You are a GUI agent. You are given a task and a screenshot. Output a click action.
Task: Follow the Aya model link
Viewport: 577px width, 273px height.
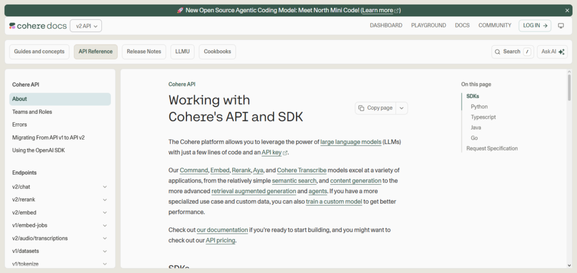point(258,170)
